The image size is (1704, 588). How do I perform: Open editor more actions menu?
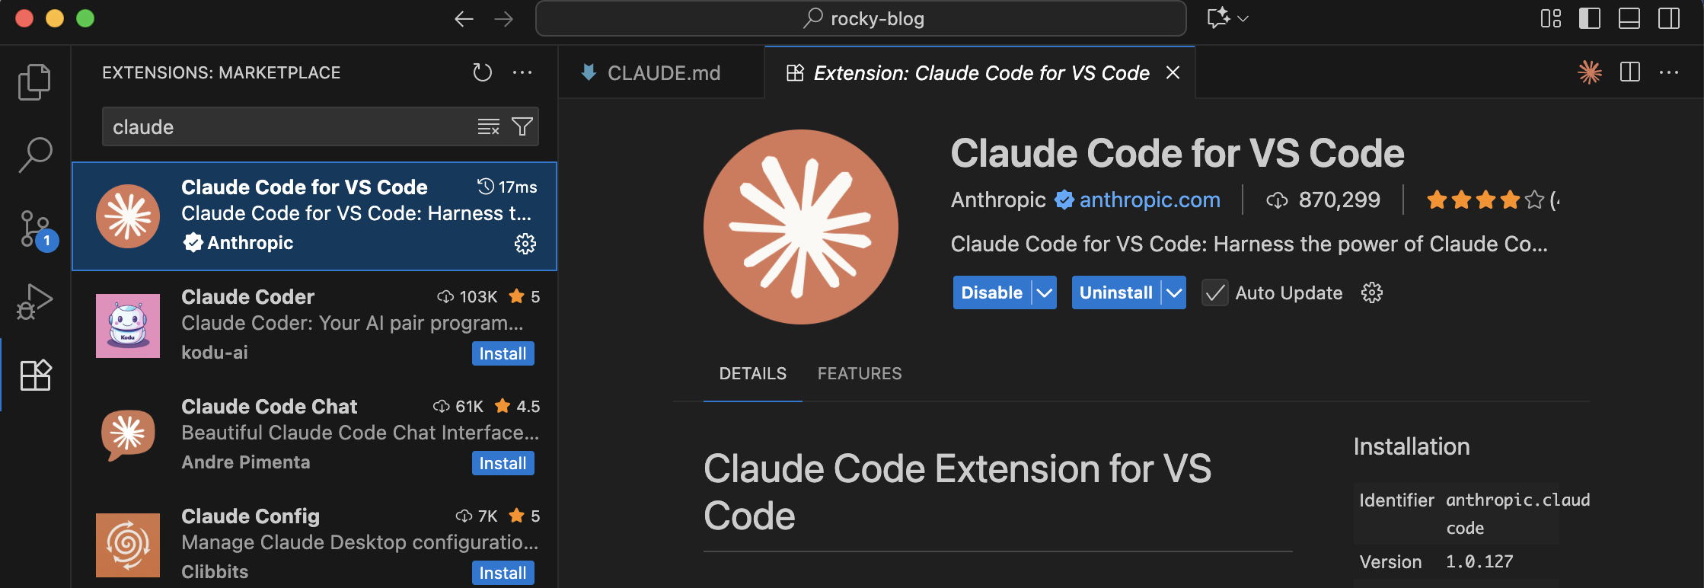[1669, 72]
